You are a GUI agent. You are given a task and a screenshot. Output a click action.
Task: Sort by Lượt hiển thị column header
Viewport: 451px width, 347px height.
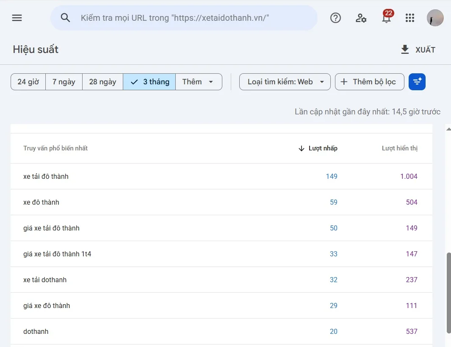click(x=399, y=148)
